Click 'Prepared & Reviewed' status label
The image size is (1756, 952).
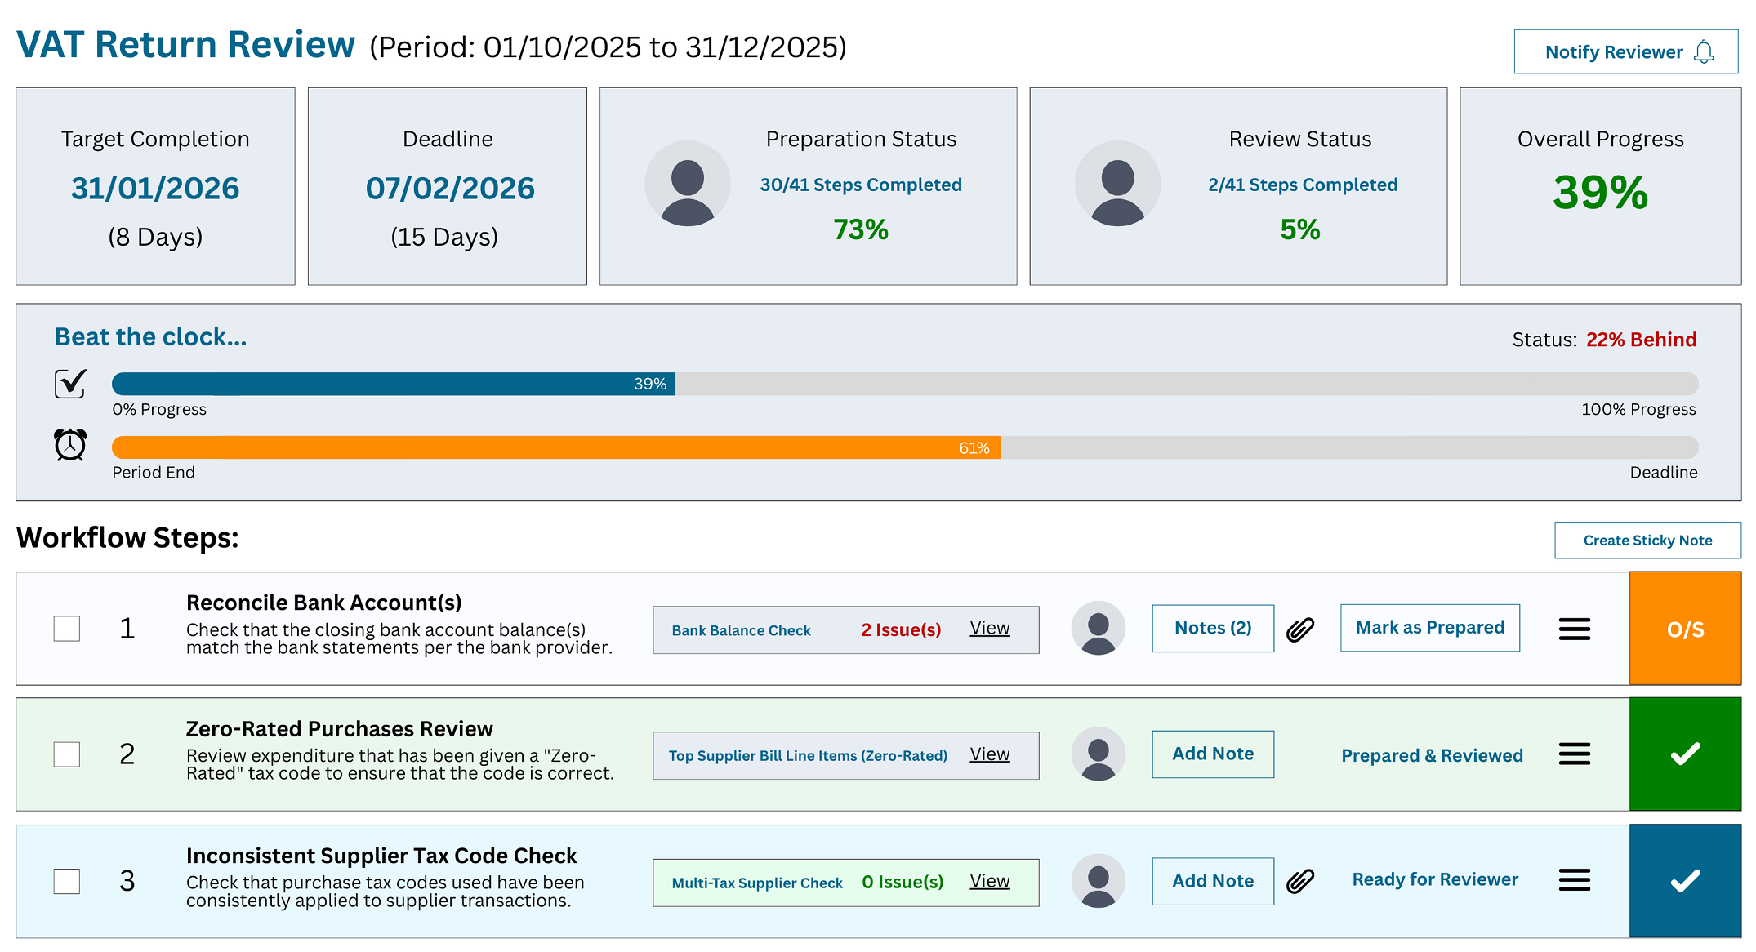[1432, 755]
